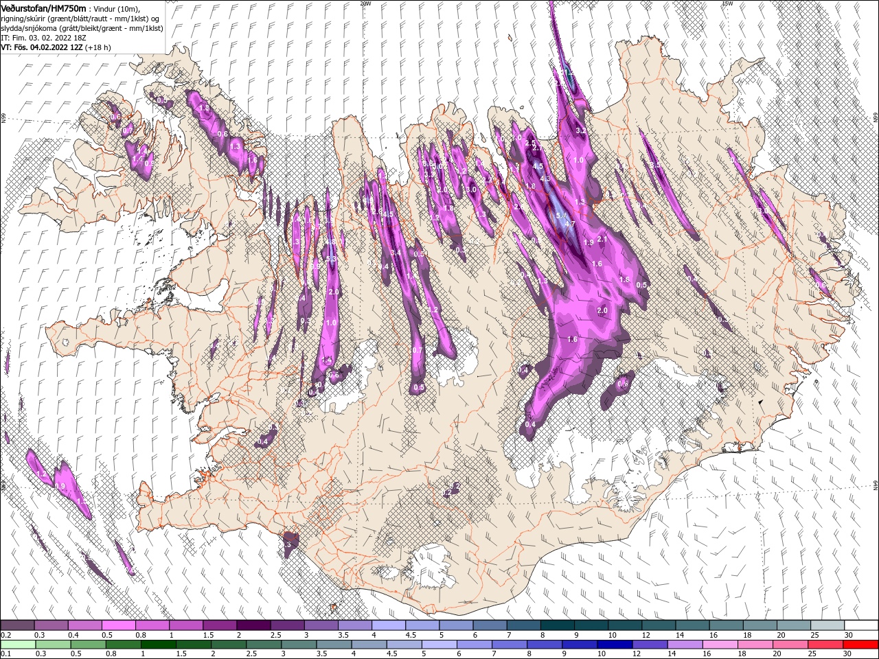Click the 4.3 precipitation value on the map
The image size is (879, 659).
545,178
